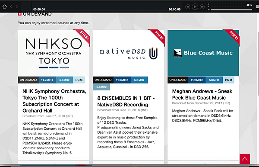This screenshot has width=259, height=167.
Task: Open Meghan Andrews Sneak Peek title link
Action: point(202,94)
